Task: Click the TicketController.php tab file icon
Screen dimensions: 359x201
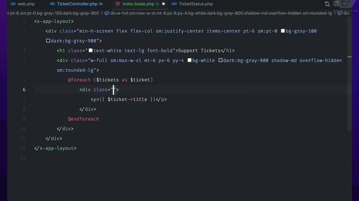Action: click(52, 4)
